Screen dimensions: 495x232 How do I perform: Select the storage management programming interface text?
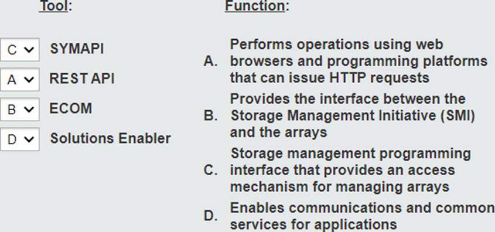pyautogui.click(x=350, y=170)
